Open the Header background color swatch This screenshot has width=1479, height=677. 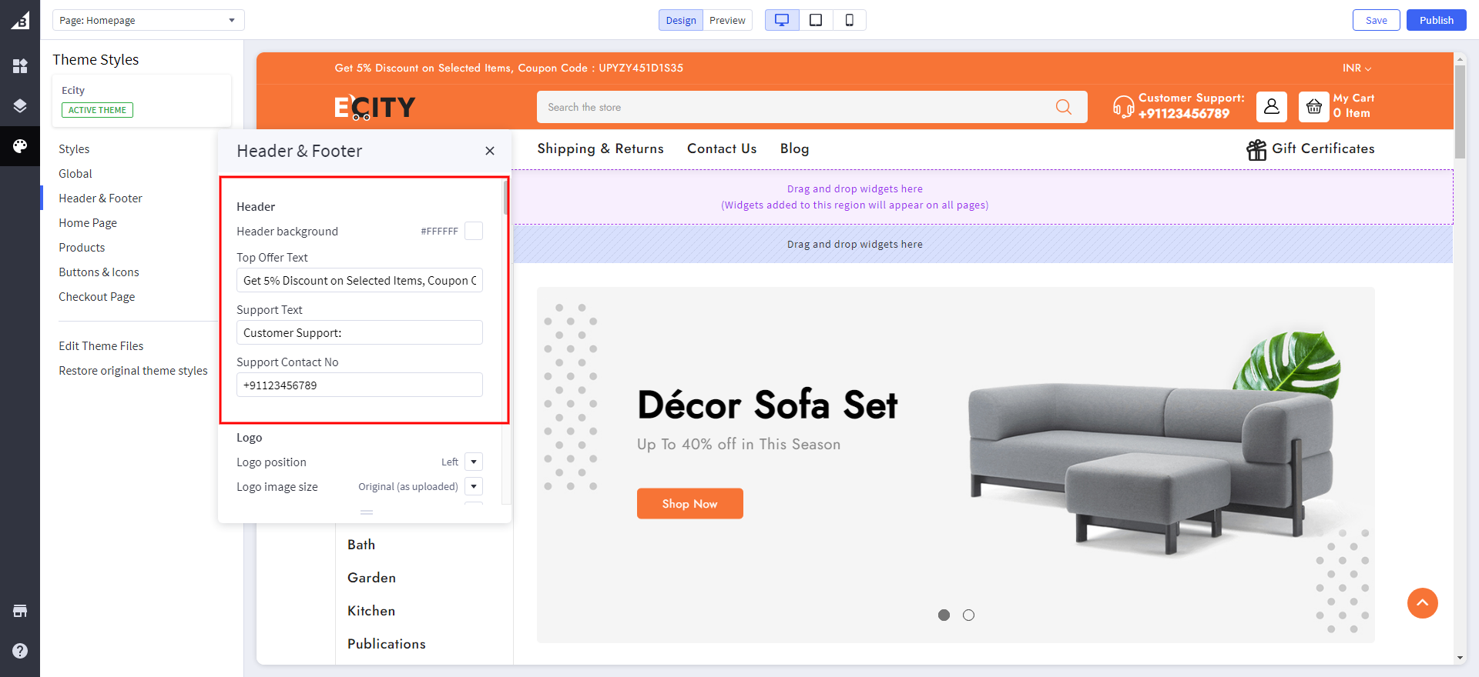474,231
